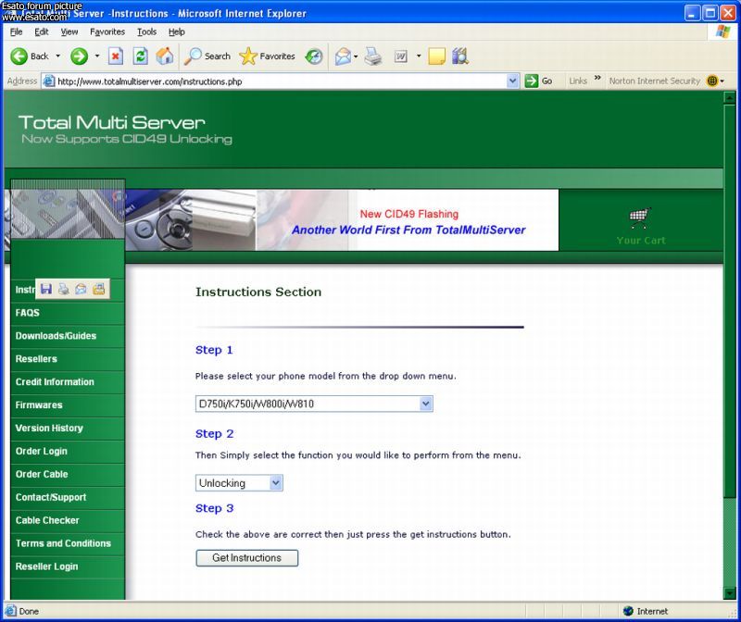The image size is (741, 622).
Task: Click the CID49 Flashing banner image
Action: tap(408, 220)
